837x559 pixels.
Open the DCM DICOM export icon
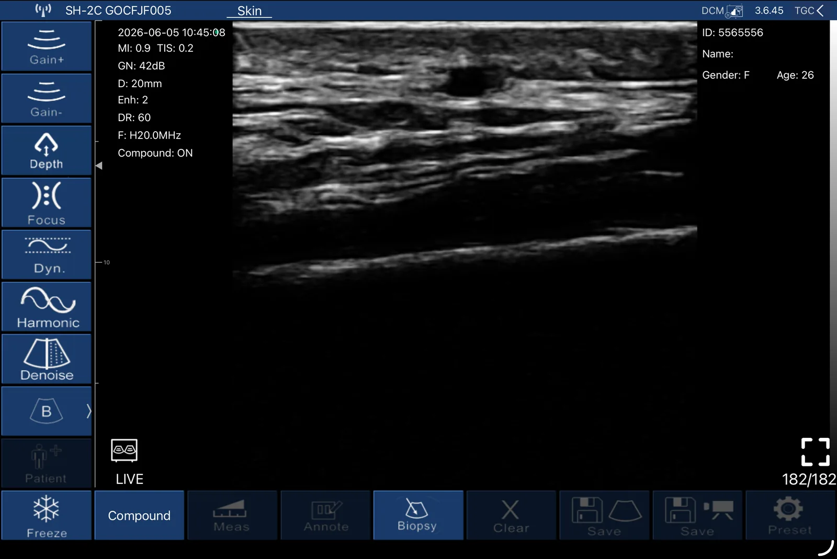coord(722,11)
